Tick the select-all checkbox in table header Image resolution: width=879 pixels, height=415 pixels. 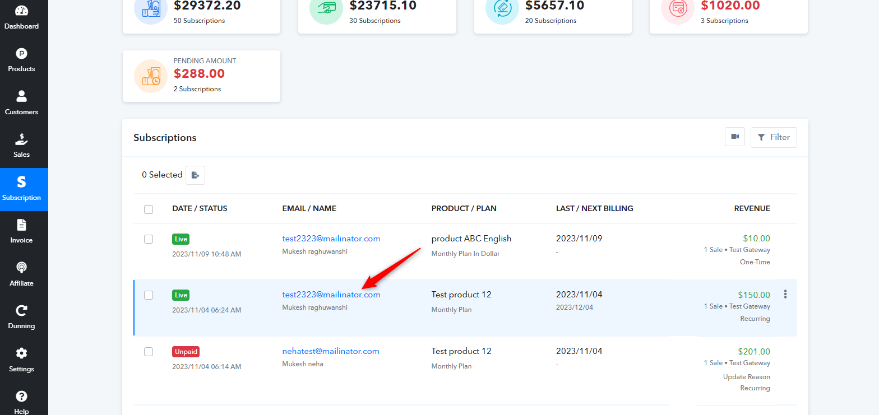[x=149, y=209]
